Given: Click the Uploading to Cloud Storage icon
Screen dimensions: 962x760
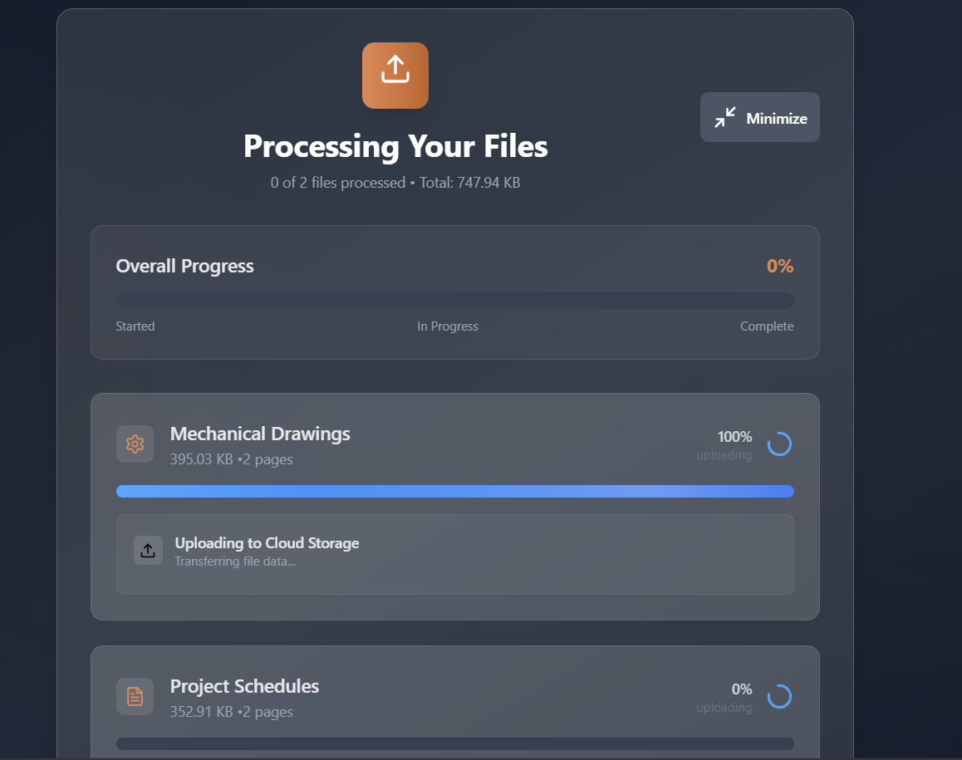Looking at the screenshot, I should point(148,550).
